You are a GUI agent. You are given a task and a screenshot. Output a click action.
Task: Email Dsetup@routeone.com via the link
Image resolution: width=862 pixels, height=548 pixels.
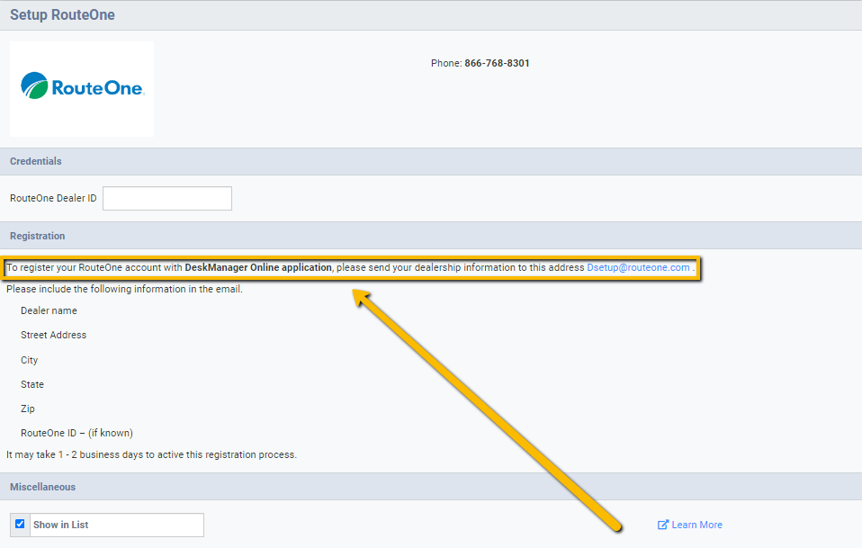point(639,267)
